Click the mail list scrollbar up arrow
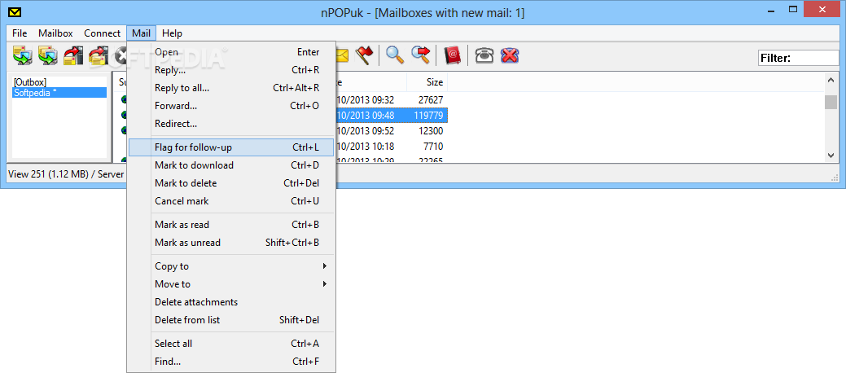This screenshot has height=373, width=846. pyautogui.click(x=831, y=81)
